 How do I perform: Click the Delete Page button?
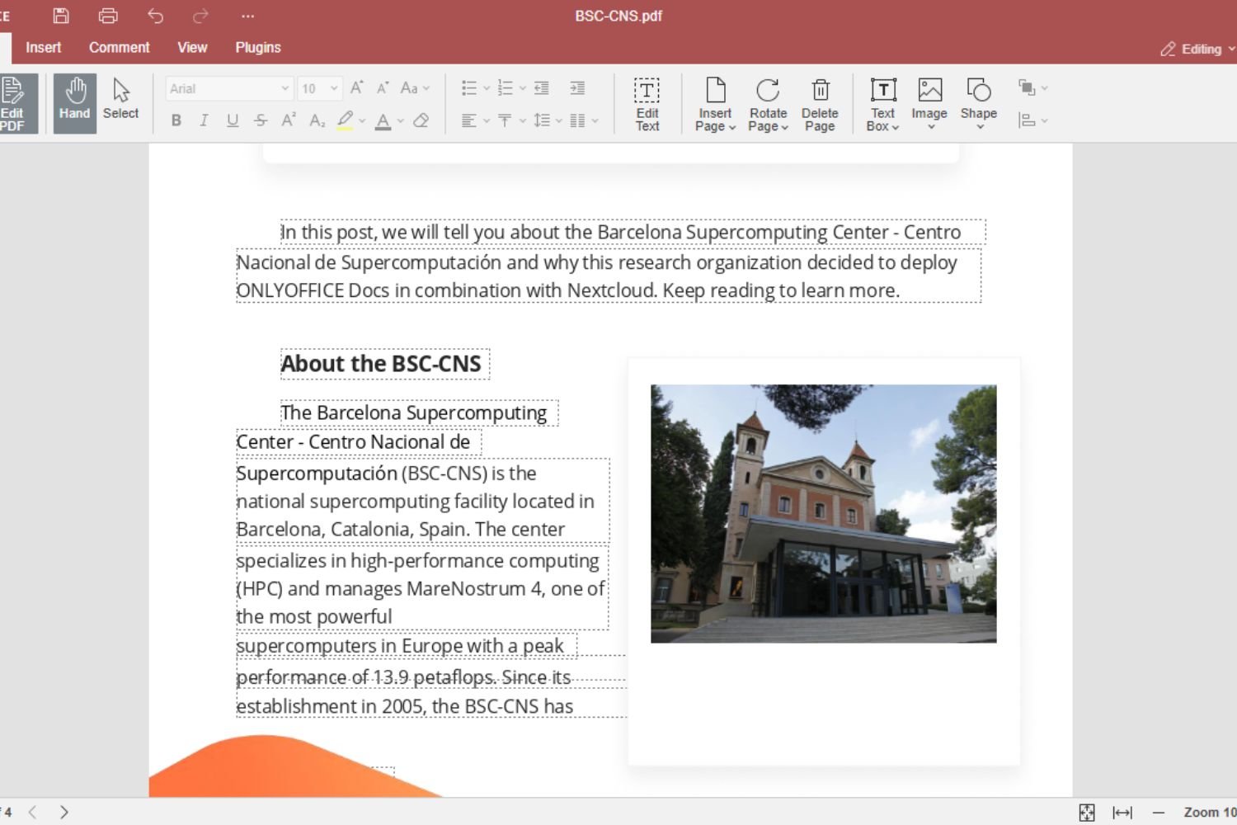click(x=820, y=104)
